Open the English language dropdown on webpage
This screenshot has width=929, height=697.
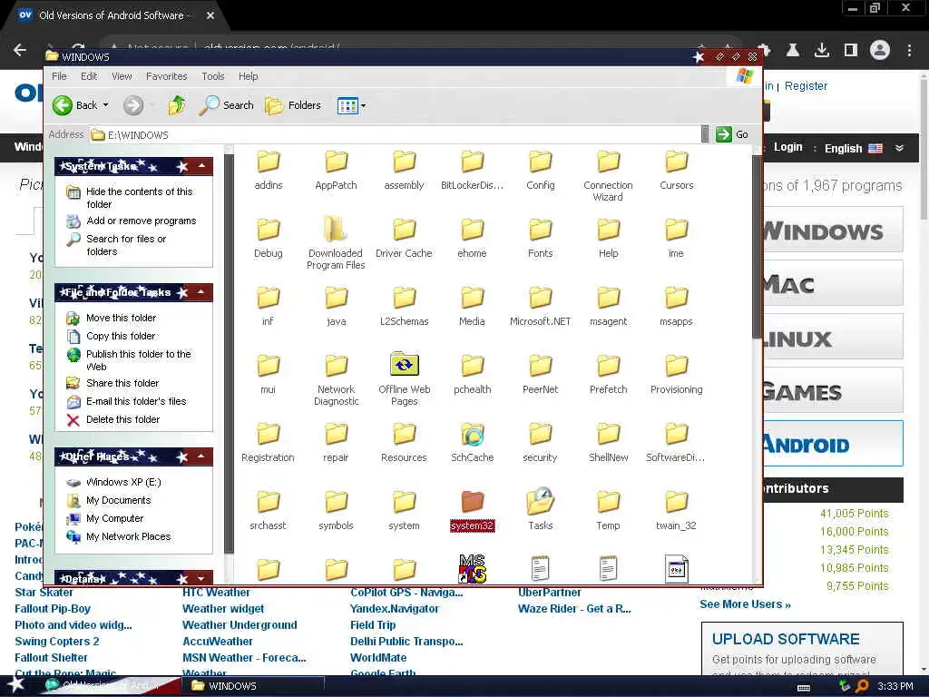point(865,148)
